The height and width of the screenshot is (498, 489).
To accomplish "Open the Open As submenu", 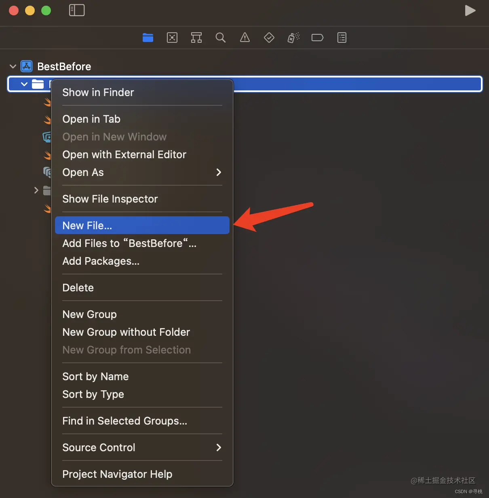I will coord(142,172).
